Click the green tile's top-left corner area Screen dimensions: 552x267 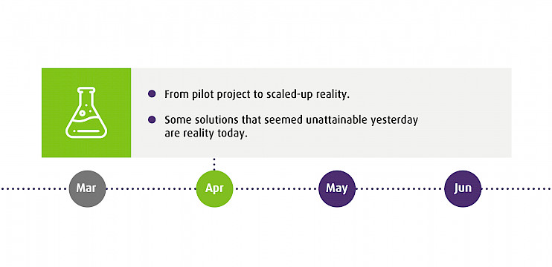pos(49,76)
